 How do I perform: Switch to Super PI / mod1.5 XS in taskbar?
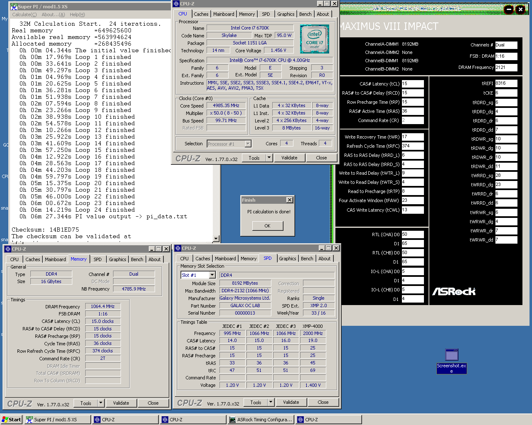coord(57,420)
